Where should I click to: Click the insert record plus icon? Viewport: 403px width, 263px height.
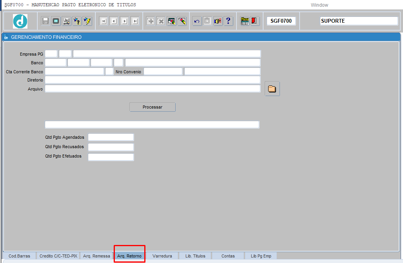coord(151,21)
